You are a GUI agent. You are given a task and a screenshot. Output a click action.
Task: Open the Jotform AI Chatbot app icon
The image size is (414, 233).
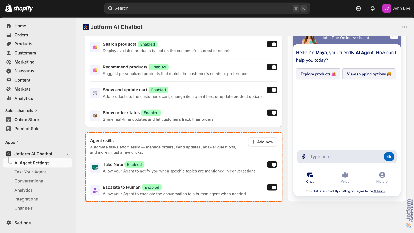(86, 27)
